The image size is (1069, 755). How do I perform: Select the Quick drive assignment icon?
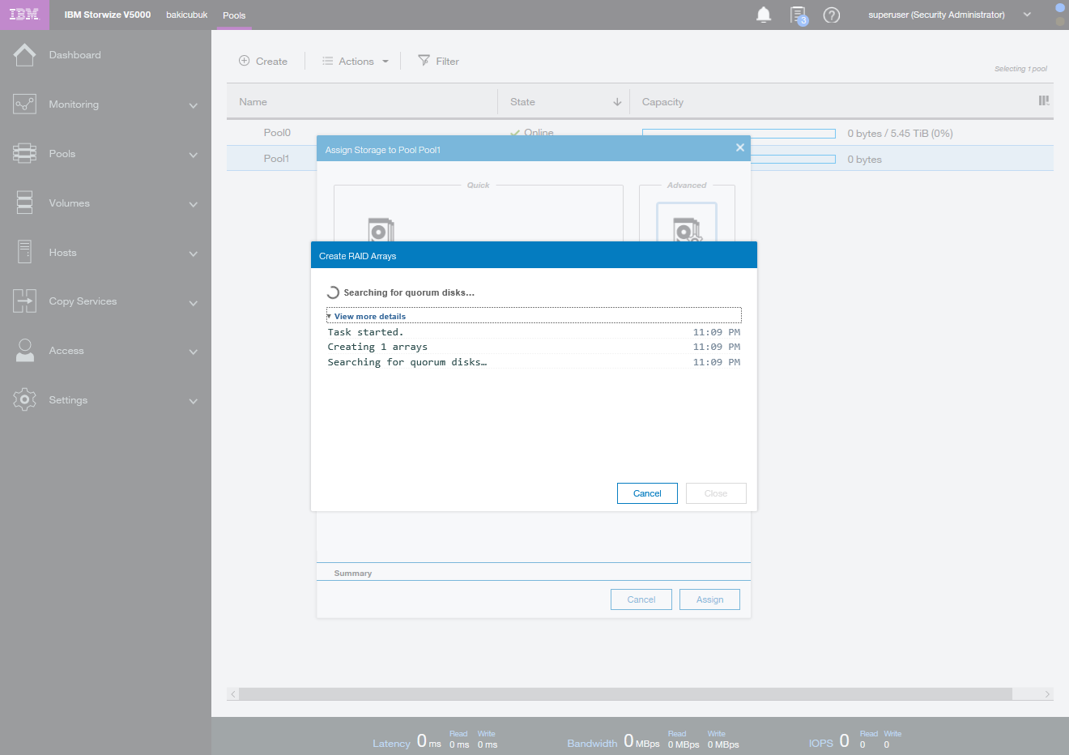[x=381, y=229]
